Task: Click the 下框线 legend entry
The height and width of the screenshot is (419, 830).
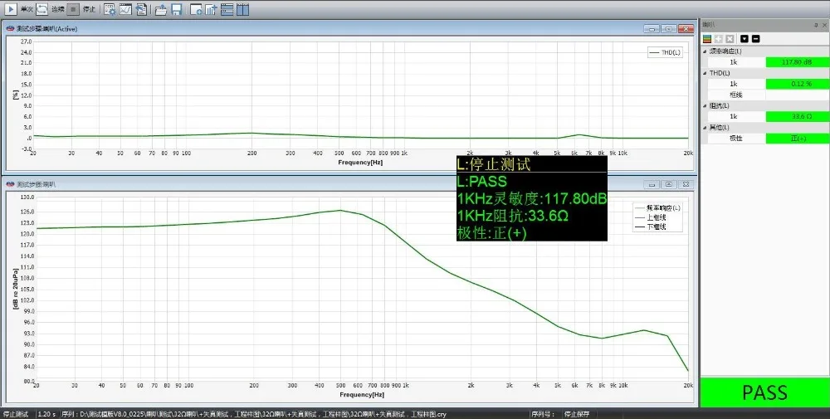Action: [651, 227]
